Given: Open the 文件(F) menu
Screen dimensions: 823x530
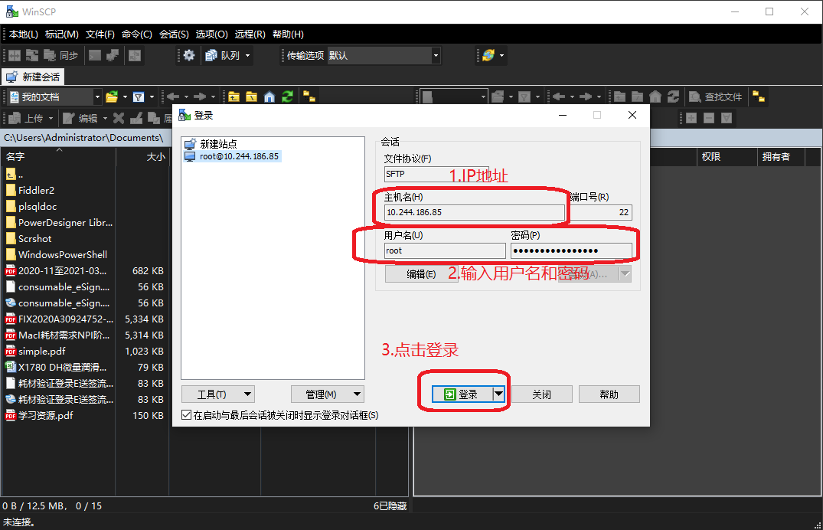Looking at the screenshot, I should [x=100, y=34].
